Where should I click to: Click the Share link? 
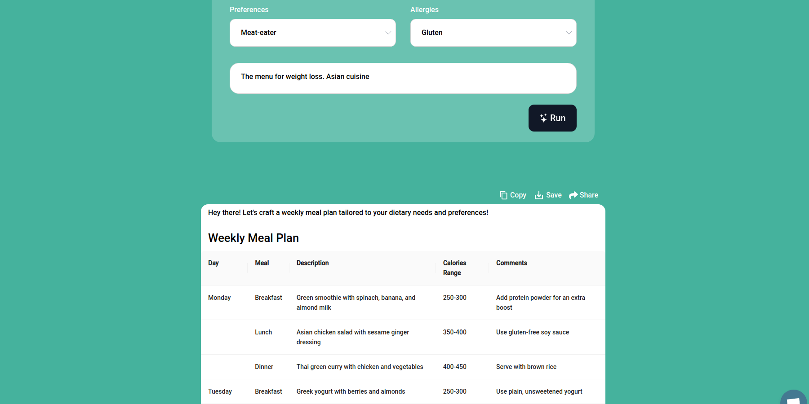(589, 195)
